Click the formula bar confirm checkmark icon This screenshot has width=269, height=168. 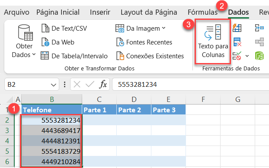tap(90, 84)
